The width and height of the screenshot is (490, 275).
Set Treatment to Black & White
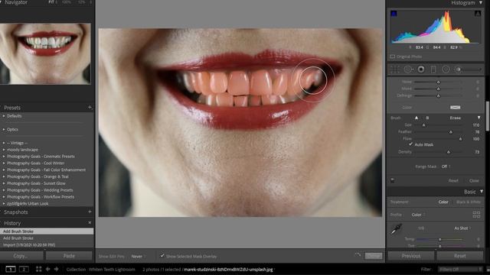[x=468, y=202]
